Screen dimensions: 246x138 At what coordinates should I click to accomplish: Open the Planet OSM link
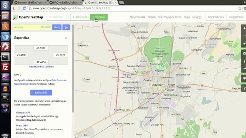[22, 125]
